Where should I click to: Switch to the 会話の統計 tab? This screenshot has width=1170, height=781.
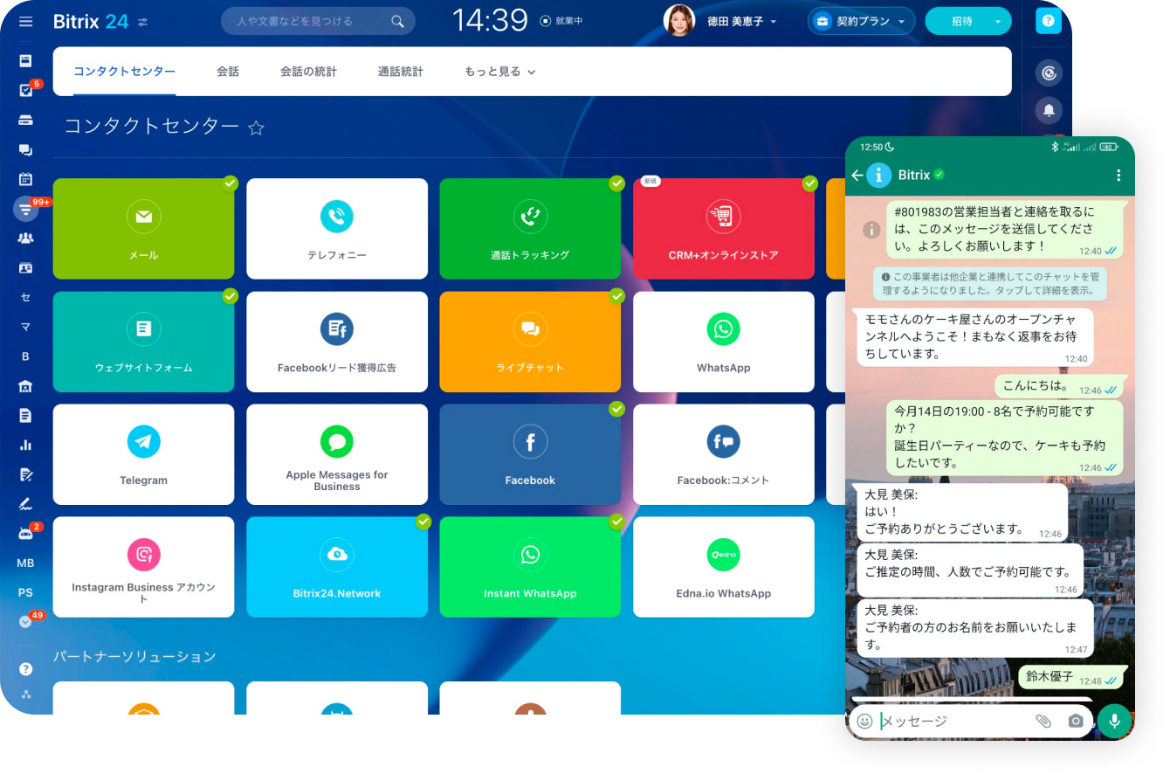click(308, 72)
